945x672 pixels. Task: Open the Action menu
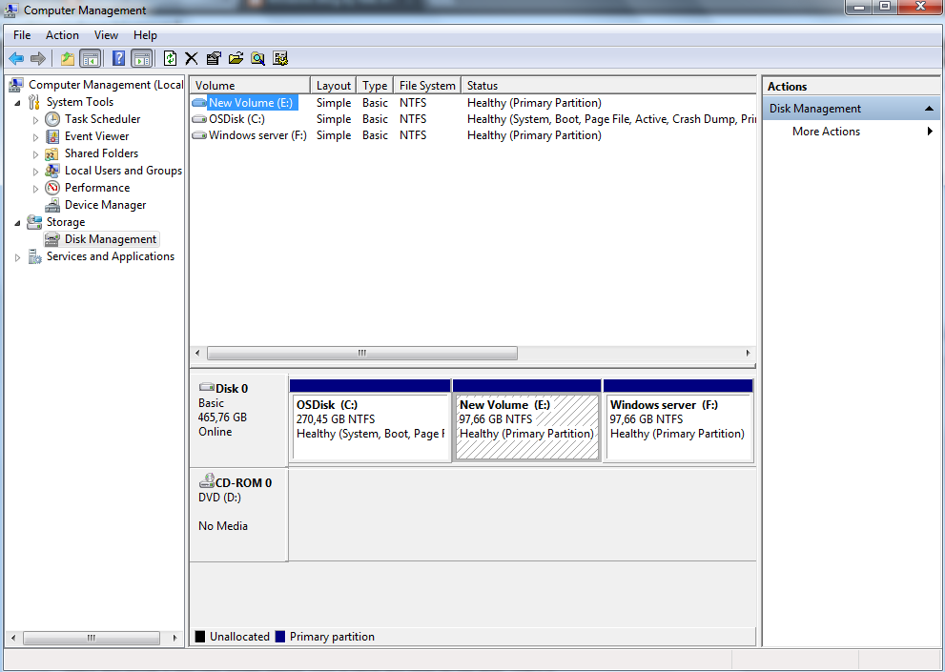pyautogui.click(x=62, y=34)
